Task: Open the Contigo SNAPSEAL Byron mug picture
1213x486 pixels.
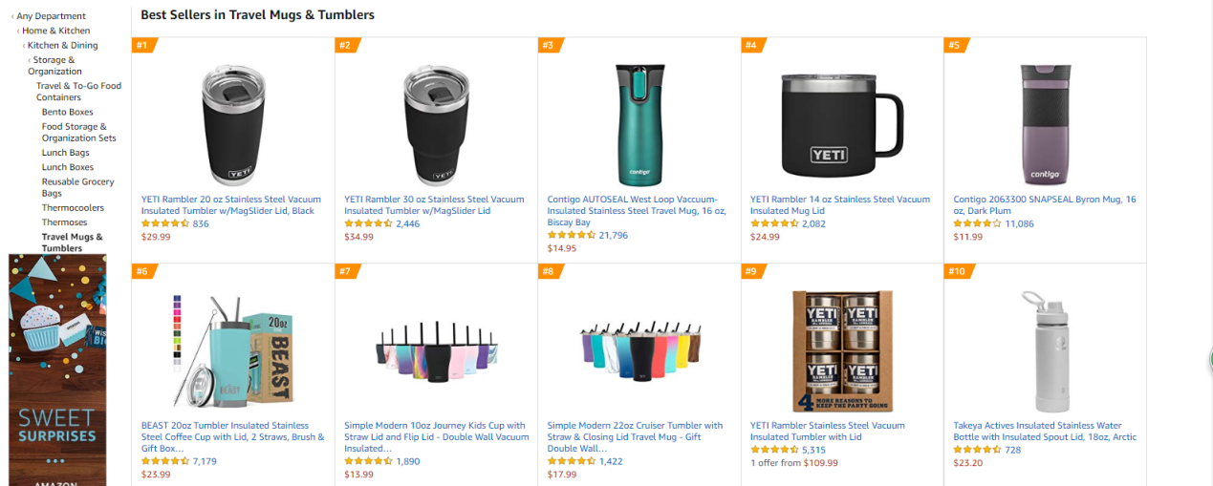Action: point(1044,123)
